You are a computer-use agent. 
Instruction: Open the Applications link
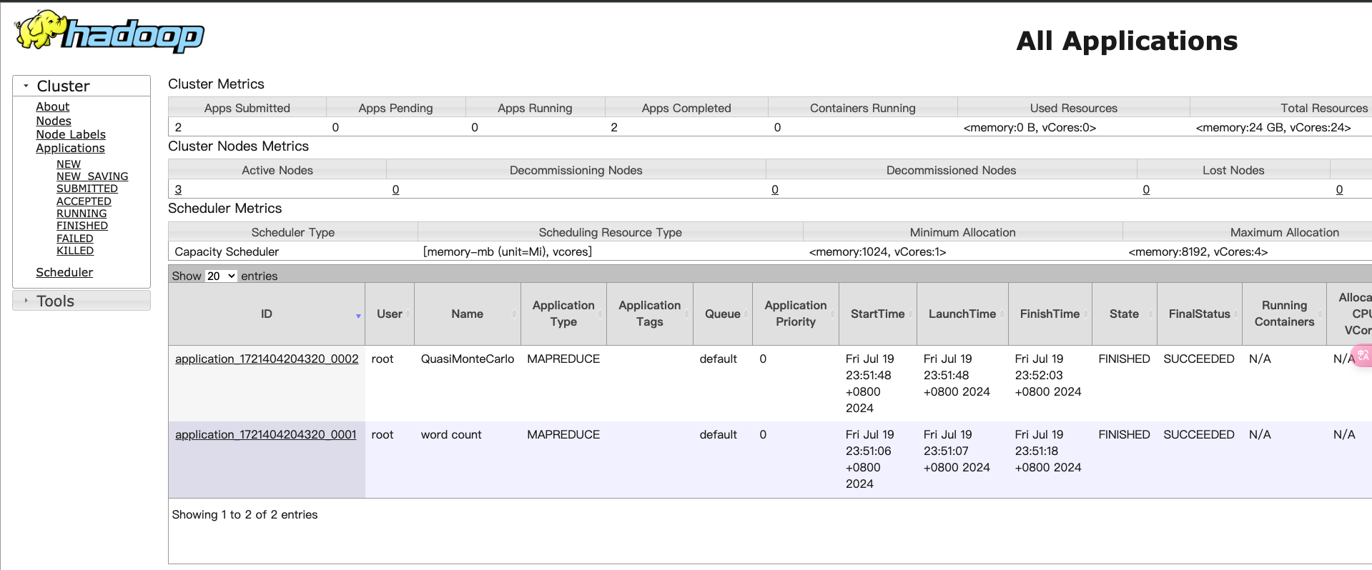point(70,148)
